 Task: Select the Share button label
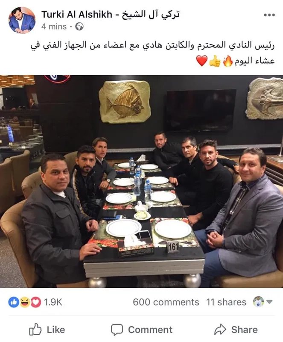[245, 330]
